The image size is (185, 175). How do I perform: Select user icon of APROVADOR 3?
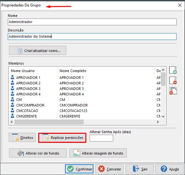point(12,88)
